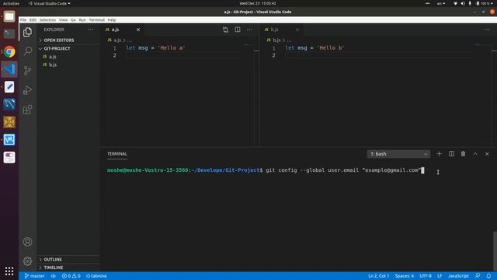Image resolution: width=497 pixels, height=280 pixels.
Task: Open the Accounts menu icon
Action: 28,242
